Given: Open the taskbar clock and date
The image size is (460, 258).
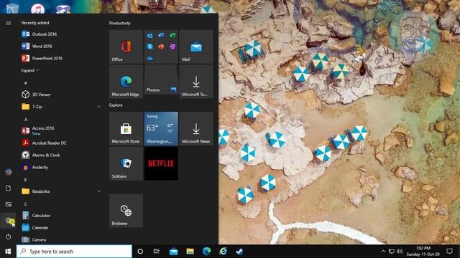Looking at the screenshot, I should [x=423, y=252].
